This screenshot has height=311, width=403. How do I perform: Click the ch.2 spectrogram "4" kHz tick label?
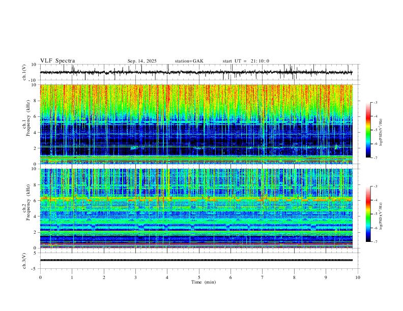pyautogui.click(x=35, y=216)
